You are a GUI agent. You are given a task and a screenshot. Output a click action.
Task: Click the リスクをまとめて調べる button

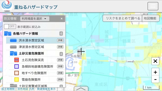pos(123,18)
